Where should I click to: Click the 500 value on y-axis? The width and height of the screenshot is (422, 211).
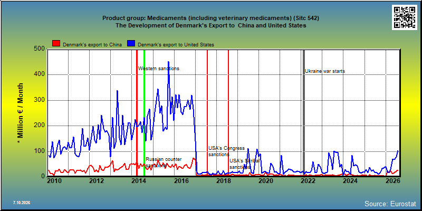(40, 49)
